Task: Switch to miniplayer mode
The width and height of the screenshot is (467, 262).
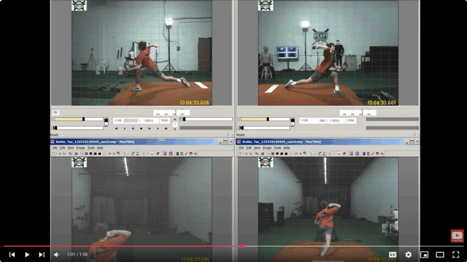Action: point(424,255)
